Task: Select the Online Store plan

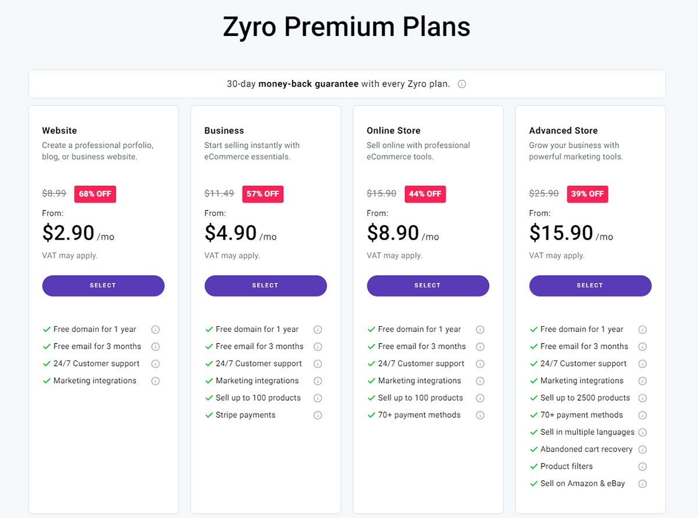Action: pos(428,285)
